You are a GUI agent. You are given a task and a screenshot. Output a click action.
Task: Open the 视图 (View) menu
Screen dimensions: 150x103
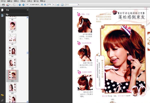[x=16, y=1]
